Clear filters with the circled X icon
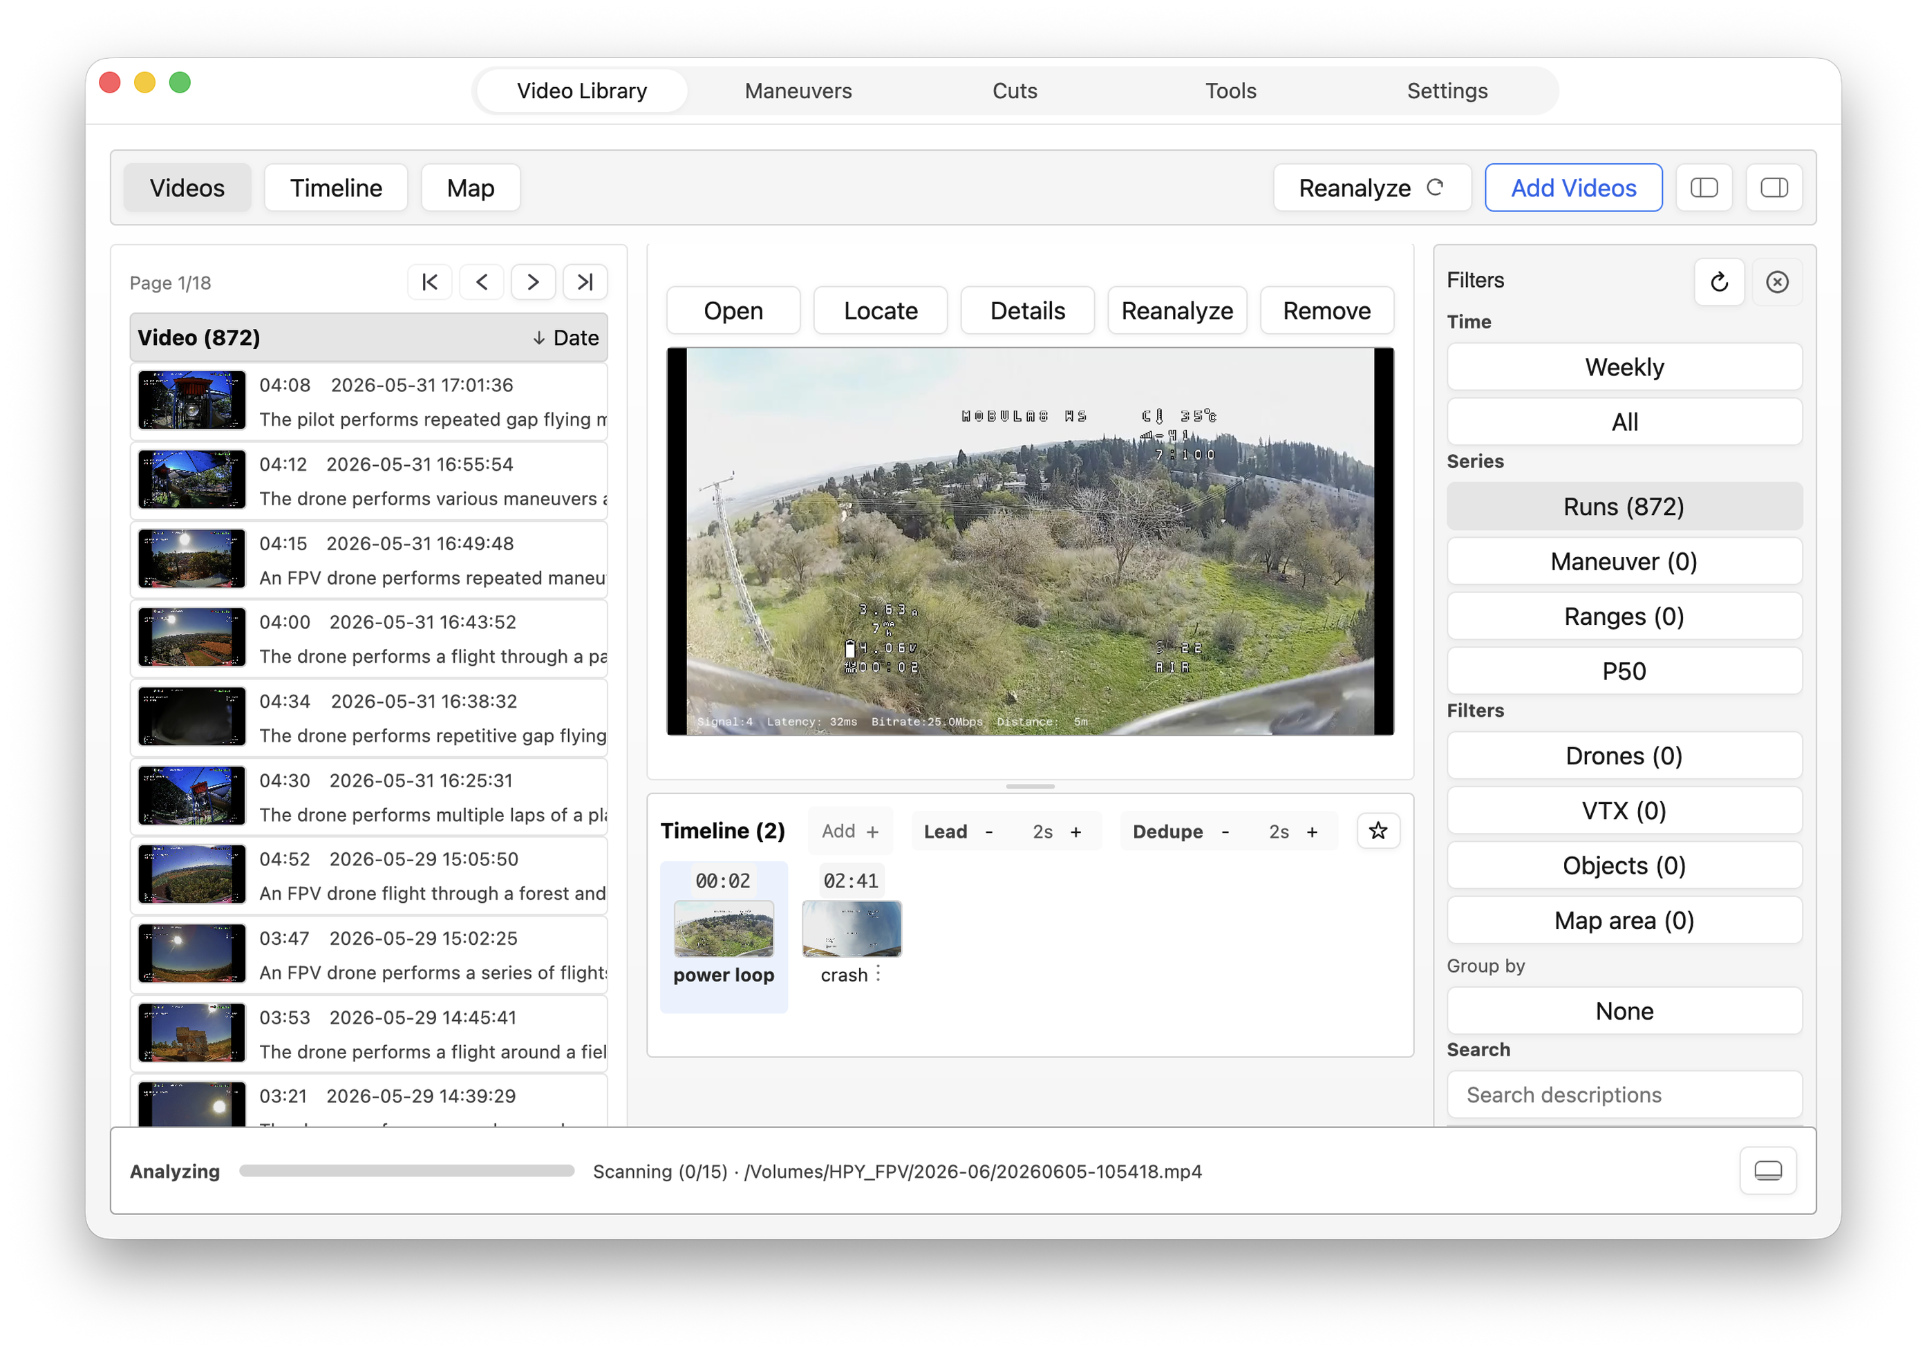This screenshot has width=1927, height=1352. pyautogui.click(x=1777, y=282)
